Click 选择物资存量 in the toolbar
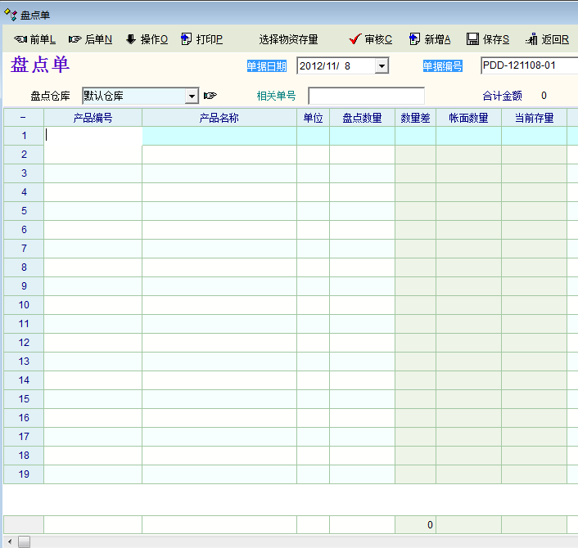The width and height of the screenshot is (578, 548). [288, 39]
